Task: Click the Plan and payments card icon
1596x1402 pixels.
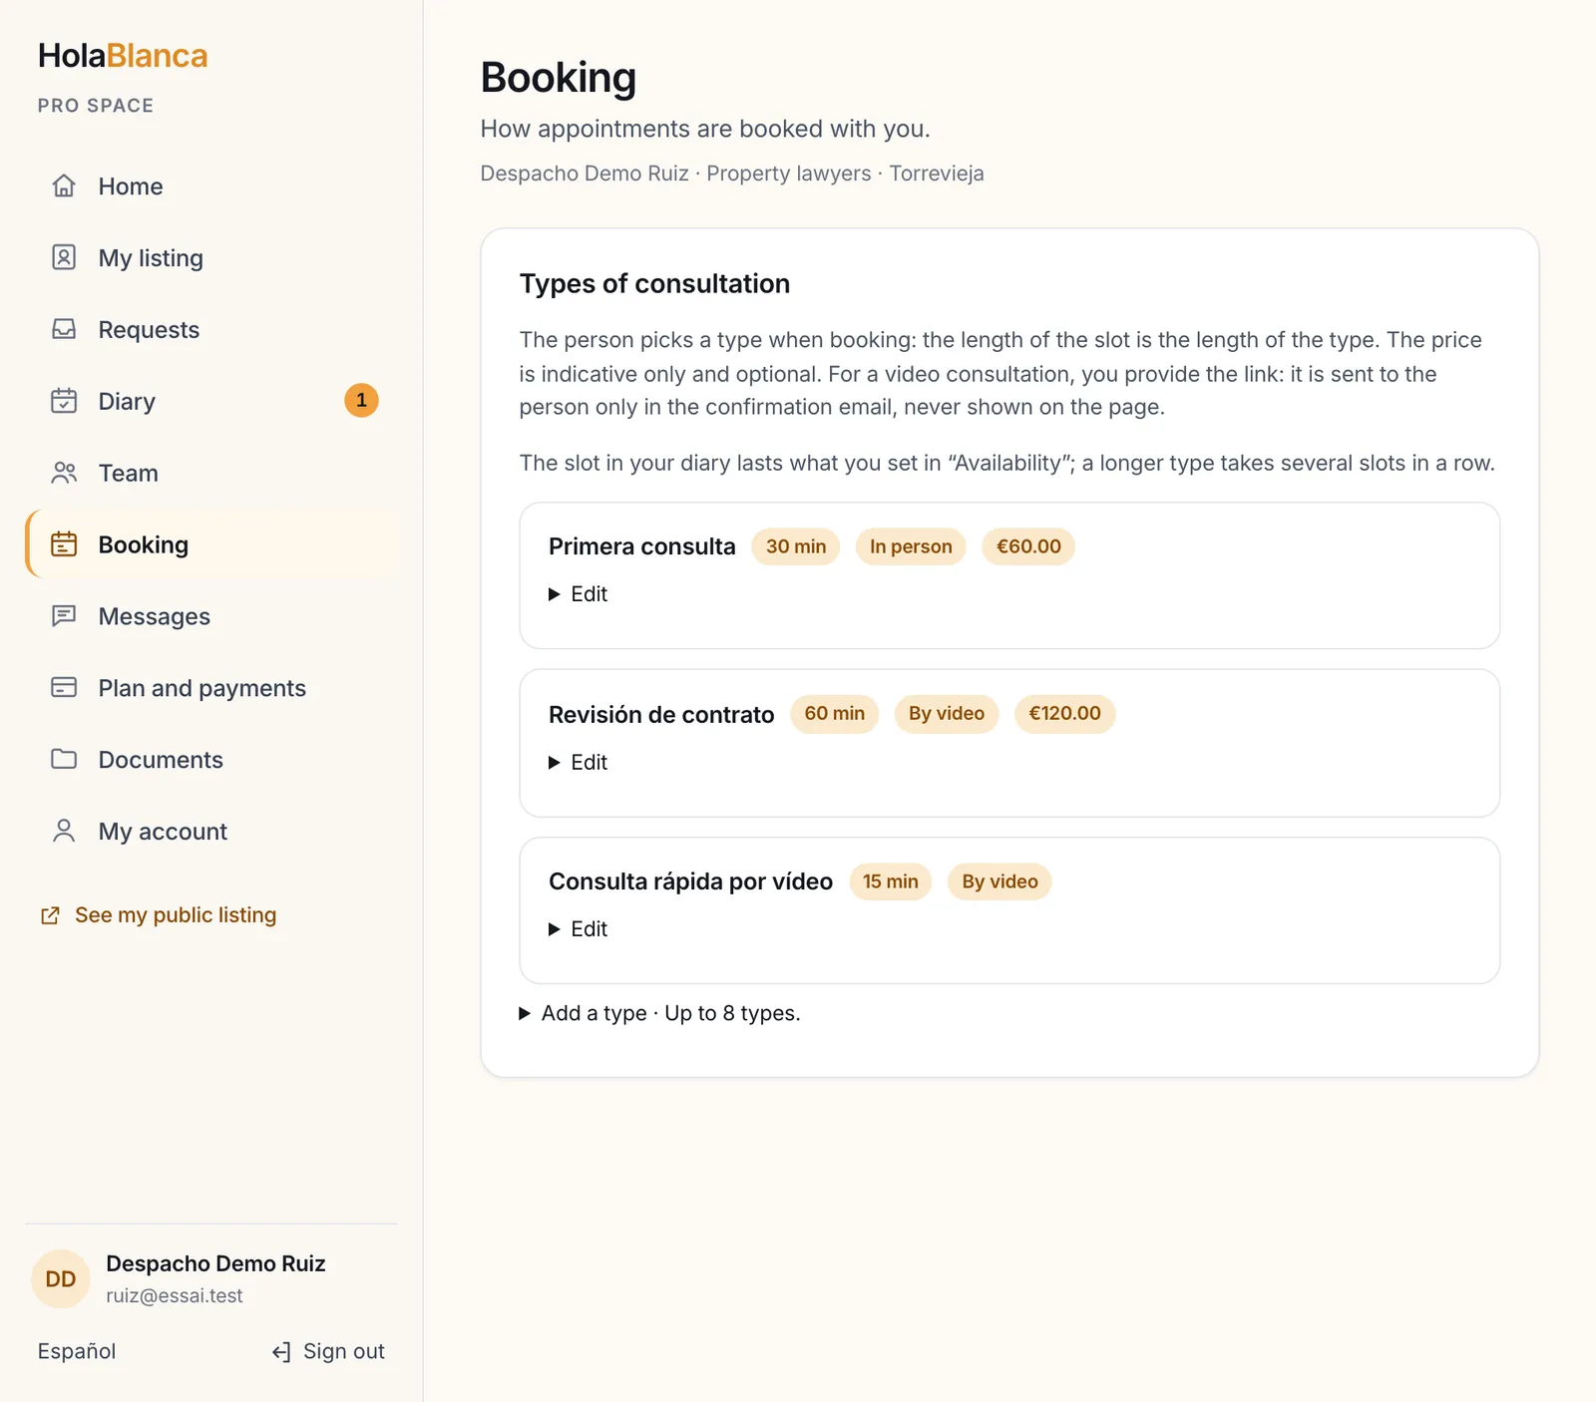Action: pos(64,688)
